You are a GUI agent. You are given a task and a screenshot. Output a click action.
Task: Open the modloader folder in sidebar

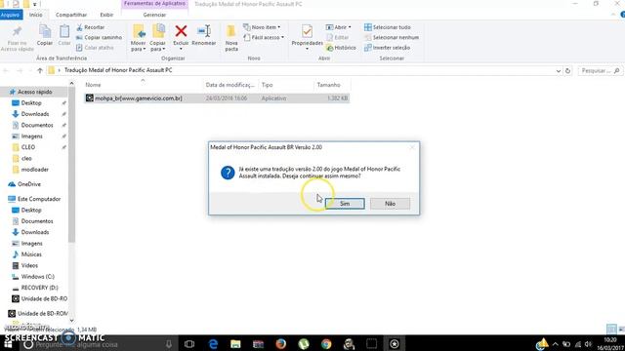coord(34,170)
